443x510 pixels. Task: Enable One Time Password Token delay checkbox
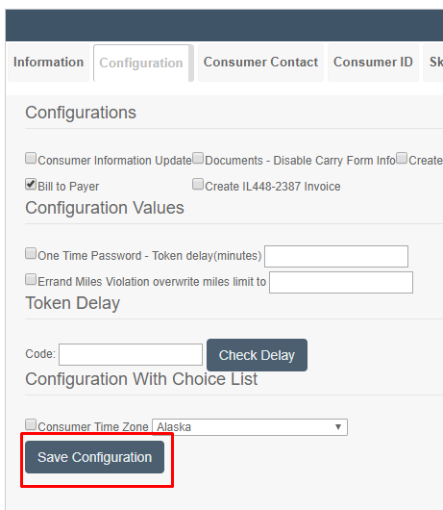tap(31, 253)
